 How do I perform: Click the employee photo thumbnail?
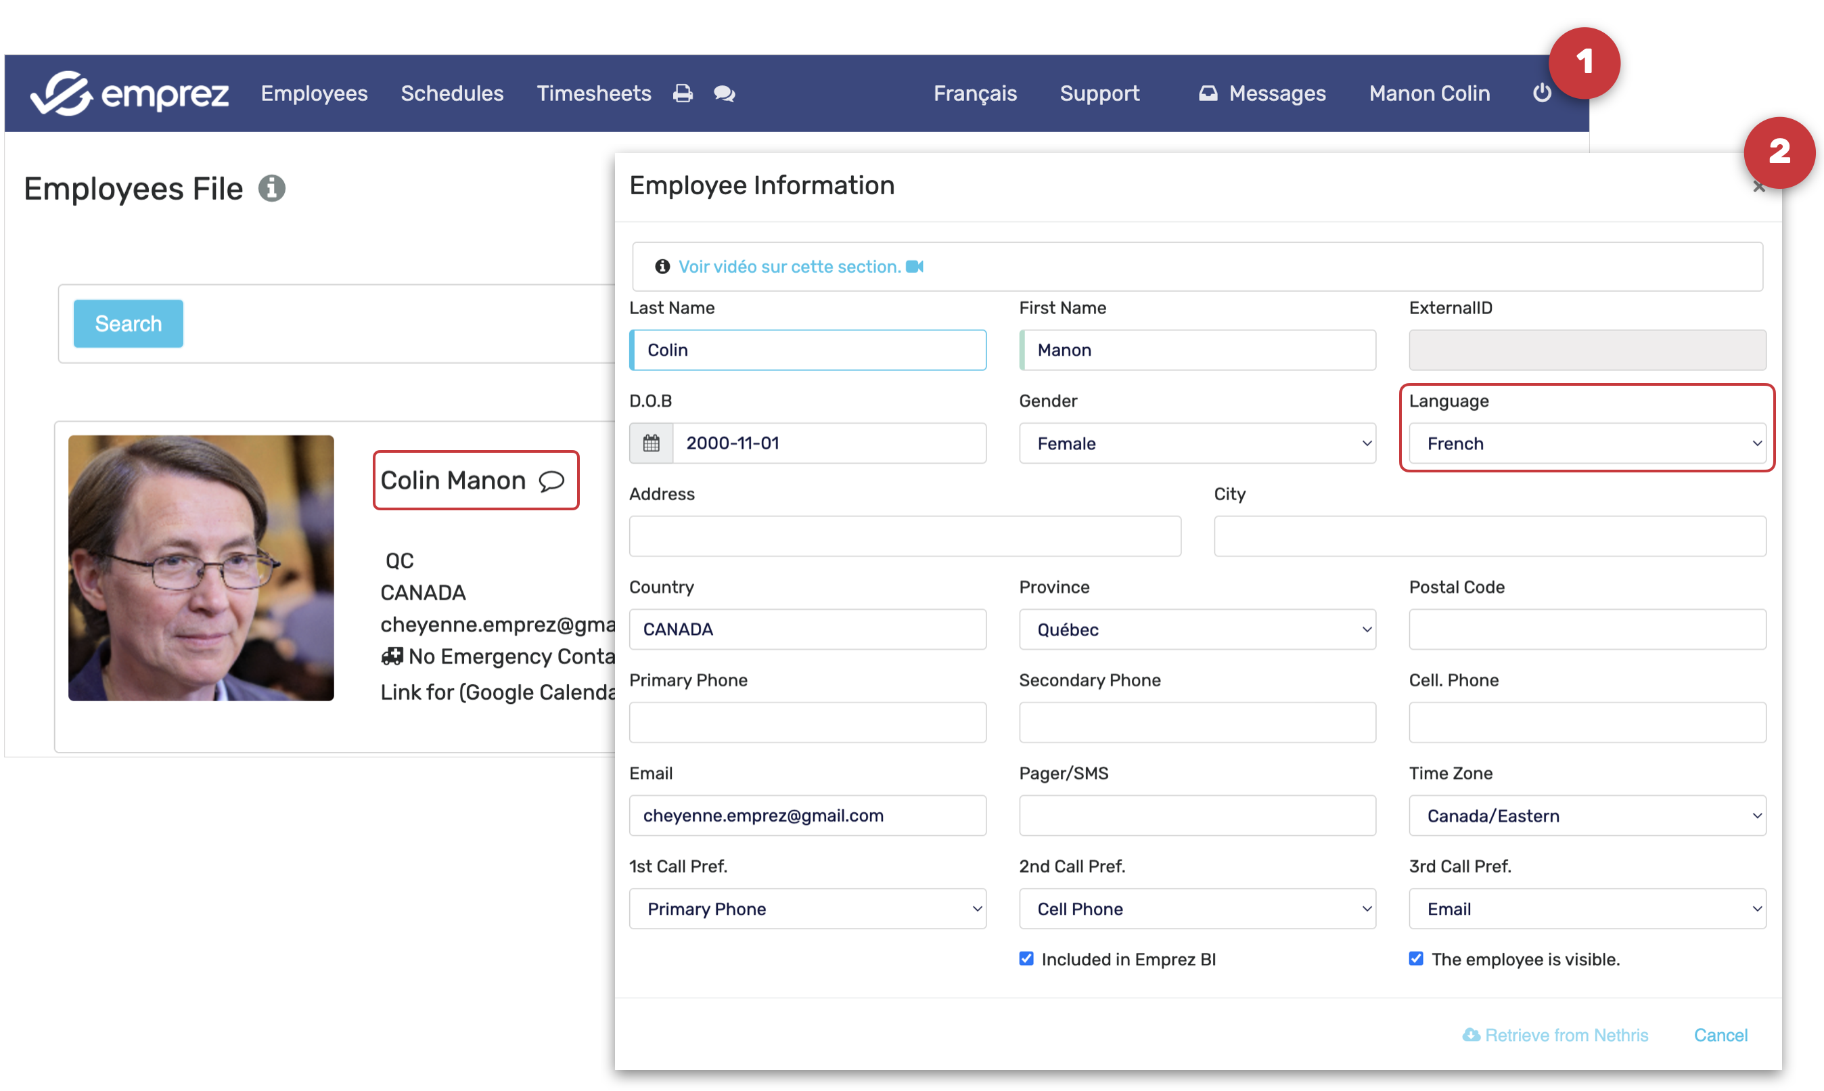tap(202, 569)
